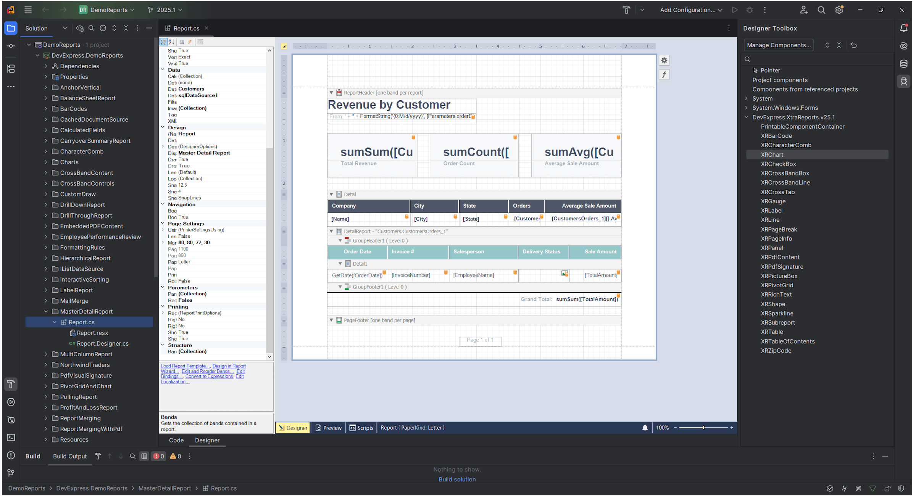Open the expression editor f icon
This screenshot has height=496, width=916.
tap(664, 74)
